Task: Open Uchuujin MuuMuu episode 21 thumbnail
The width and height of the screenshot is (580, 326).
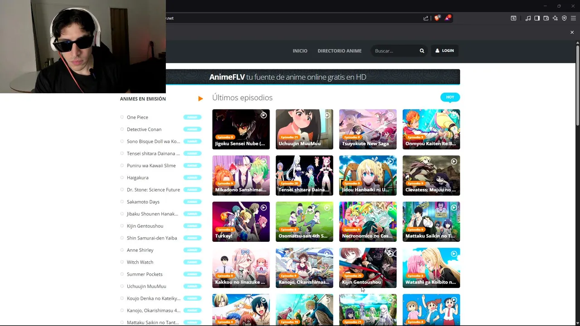Action: [x=304, y=129]
